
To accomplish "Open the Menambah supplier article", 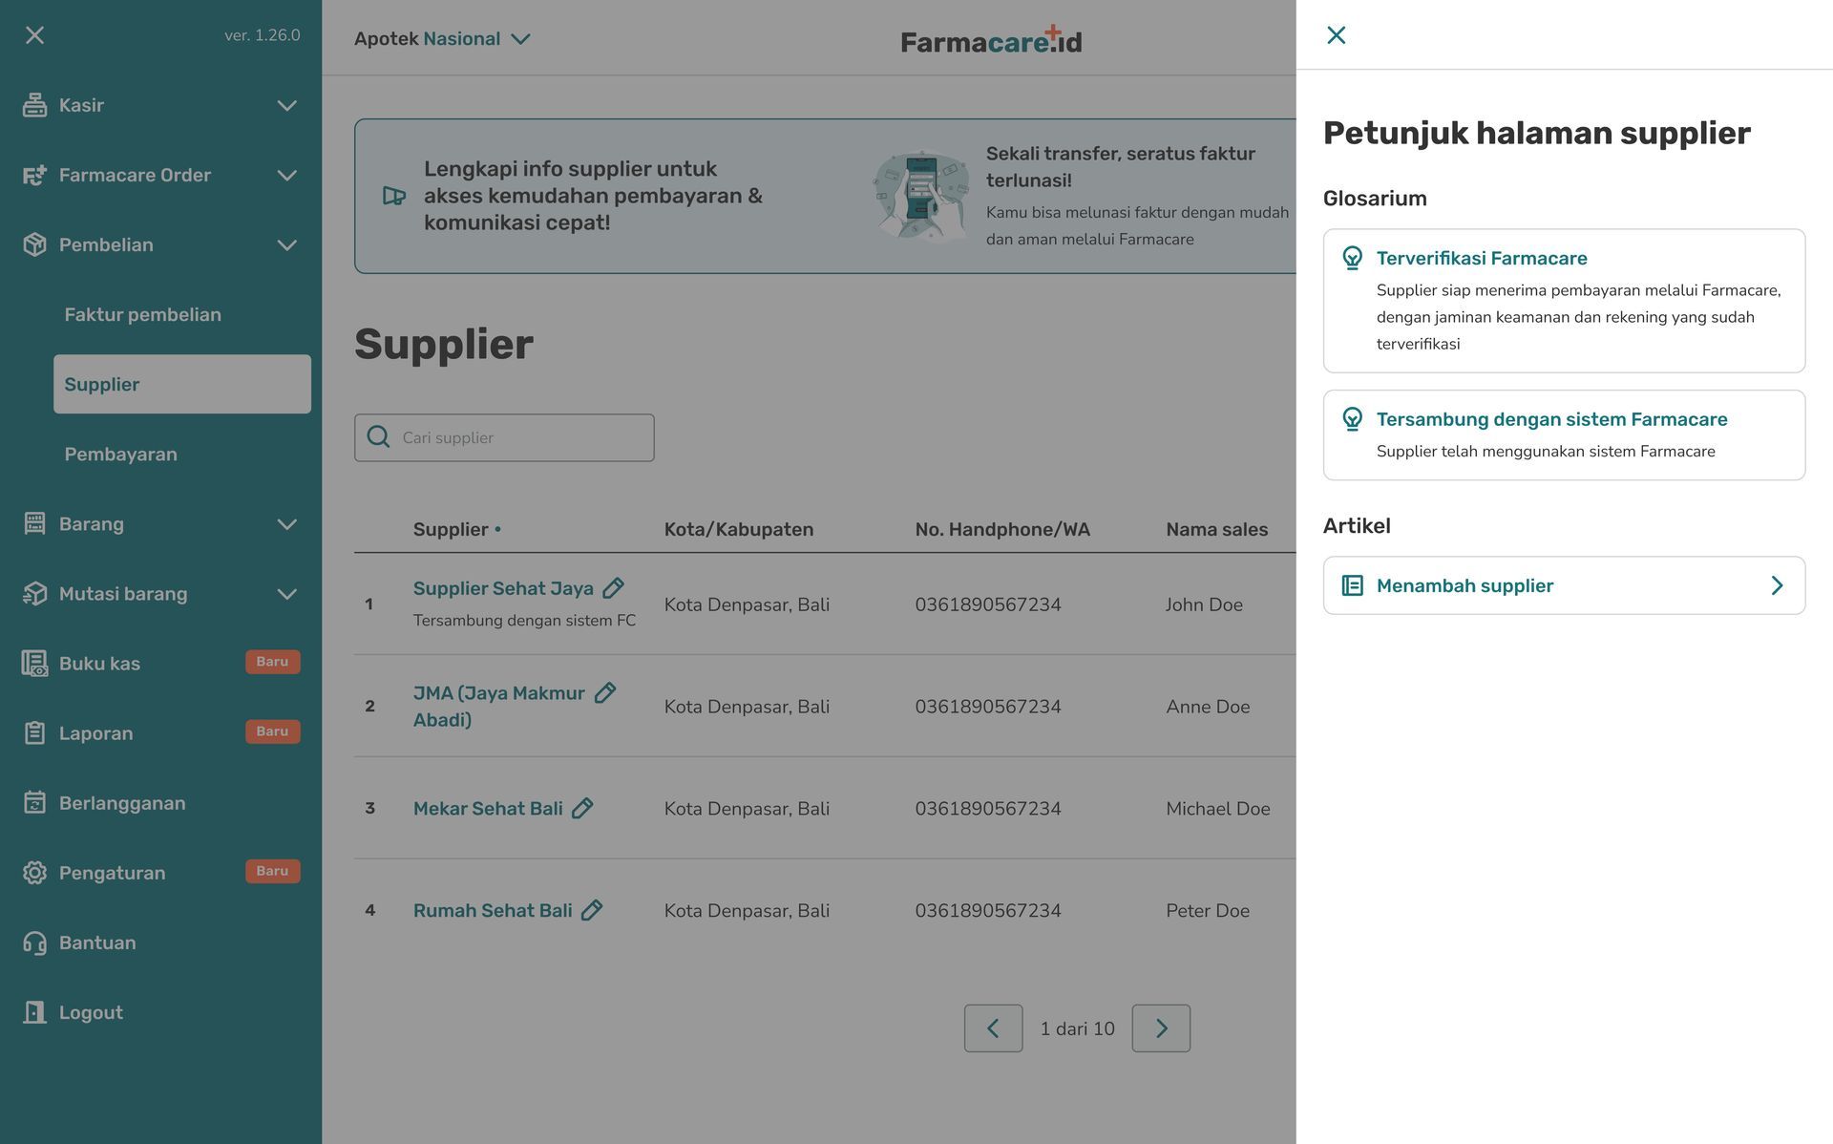I will (x=1564, y=585).
